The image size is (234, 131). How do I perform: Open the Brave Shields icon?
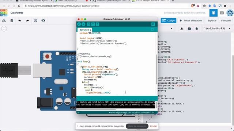click(193, 6)
